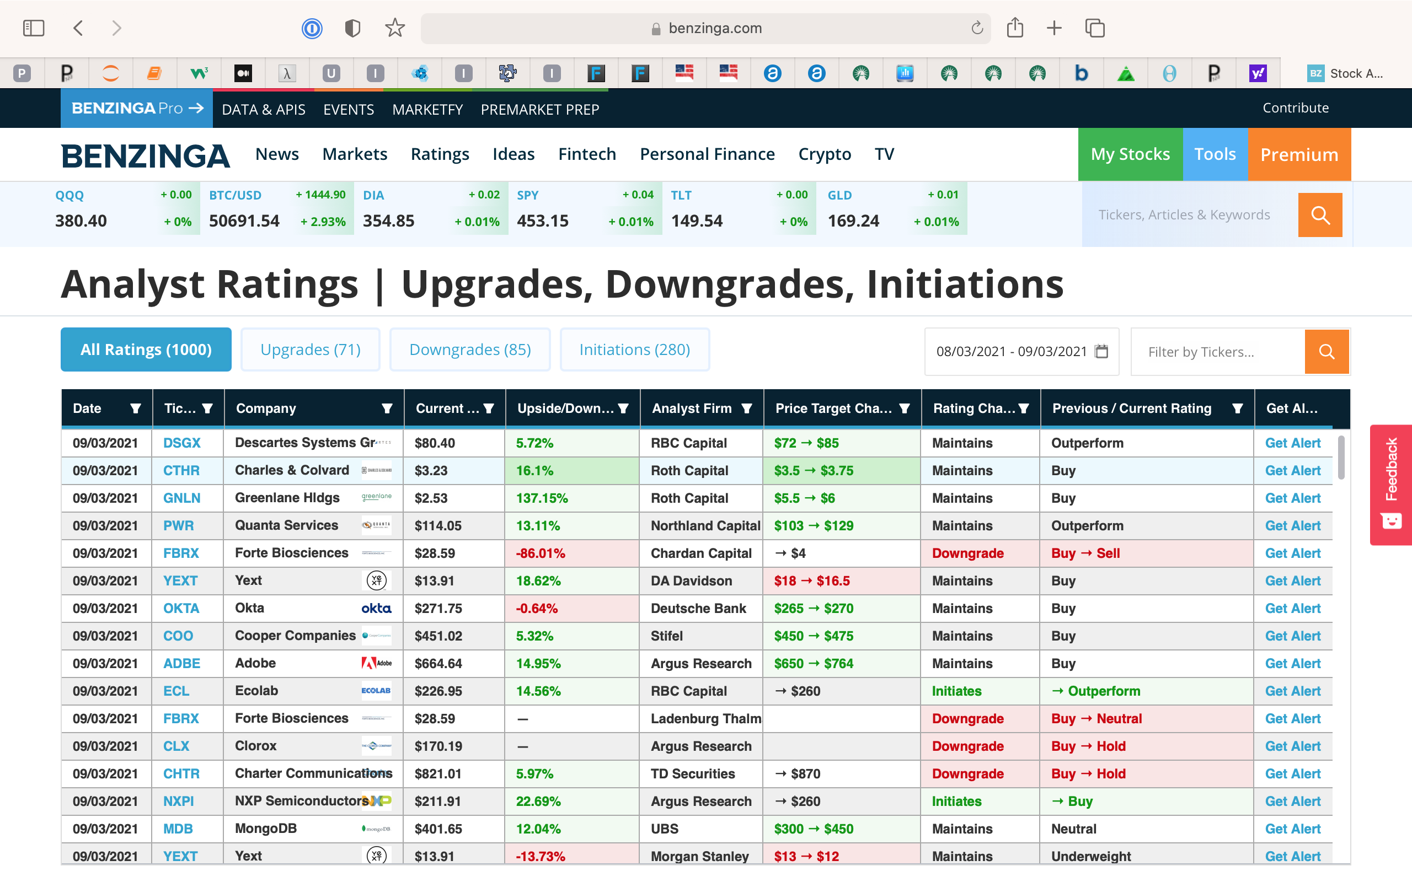The height and width of the screenshot is (882, 1412).
Task: Click the Safari sidebar toggle icon
Action: [x=33, y=28]
